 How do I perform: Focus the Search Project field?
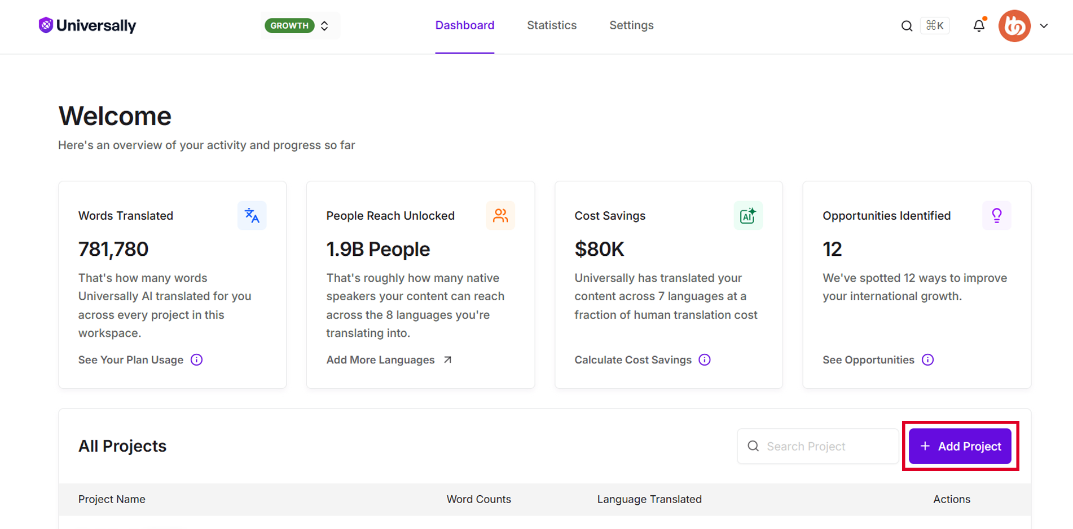tap(817, 446)
